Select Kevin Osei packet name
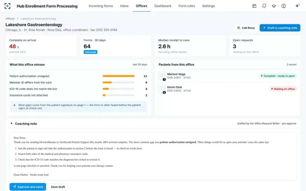Screen dimensions: 306x191 click(x=175, y=87)
